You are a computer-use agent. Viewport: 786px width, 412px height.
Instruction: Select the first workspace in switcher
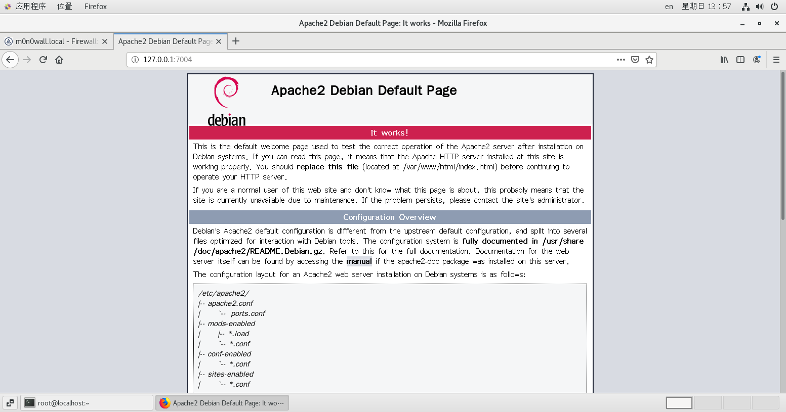(x=679, y=403)
